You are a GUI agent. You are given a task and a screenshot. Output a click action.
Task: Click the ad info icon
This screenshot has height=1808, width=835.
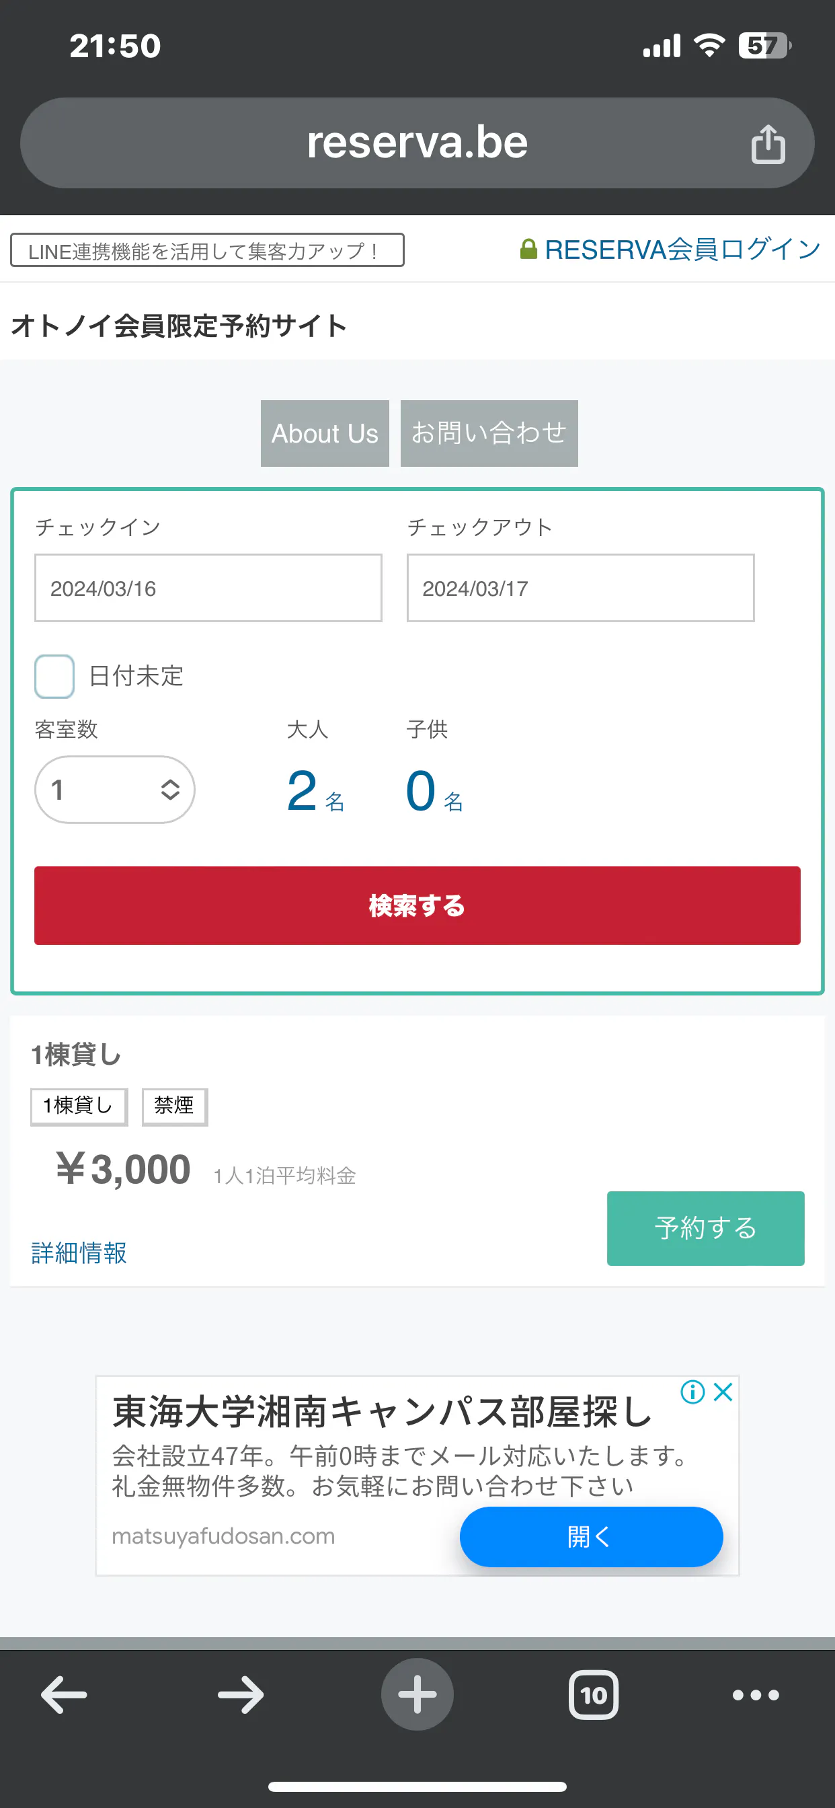click(x=692, y=1391)
